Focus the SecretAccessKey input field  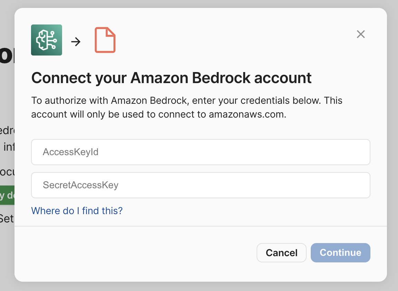click(200, 185)
